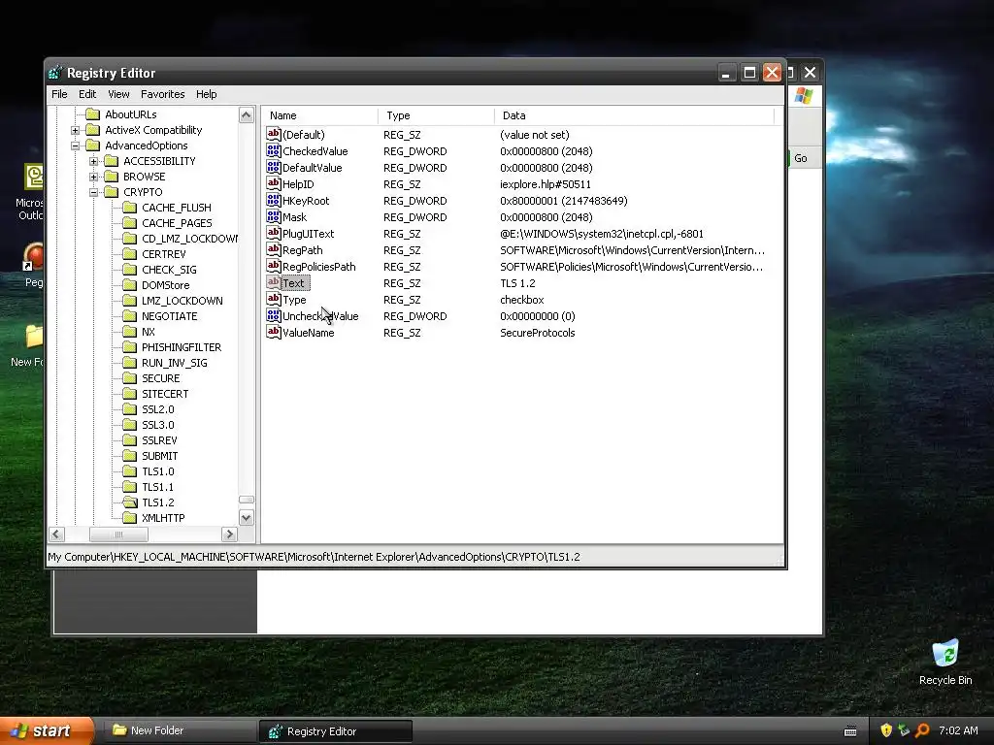This screenshot has width=994, height=745.
Task: Open the Windows Start menu
Action: pyautogui.click(x=46, y=731)
